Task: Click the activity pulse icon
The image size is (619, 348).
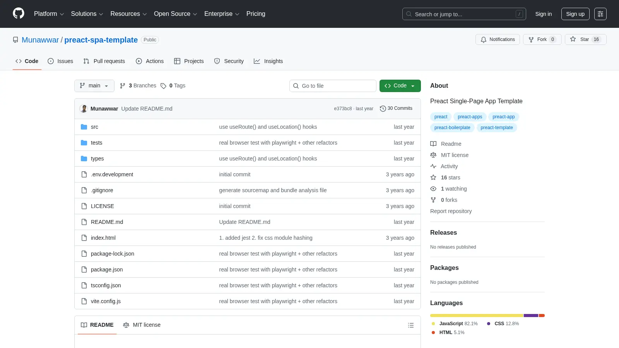Action: click(x=433, y=166)
